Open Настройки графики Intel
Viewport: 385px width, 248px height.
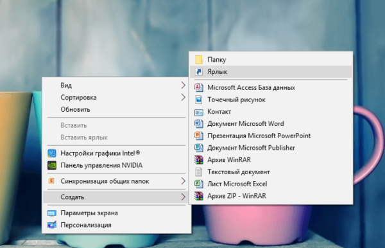(117, 153)
